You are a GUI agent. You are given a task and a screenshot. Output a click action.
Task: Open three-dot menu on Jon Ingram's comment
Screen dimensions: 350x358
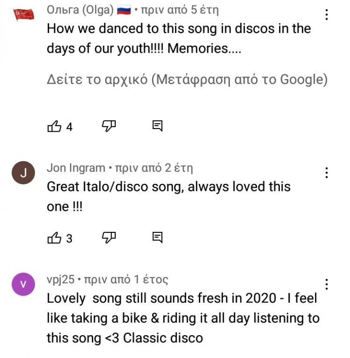327,173
